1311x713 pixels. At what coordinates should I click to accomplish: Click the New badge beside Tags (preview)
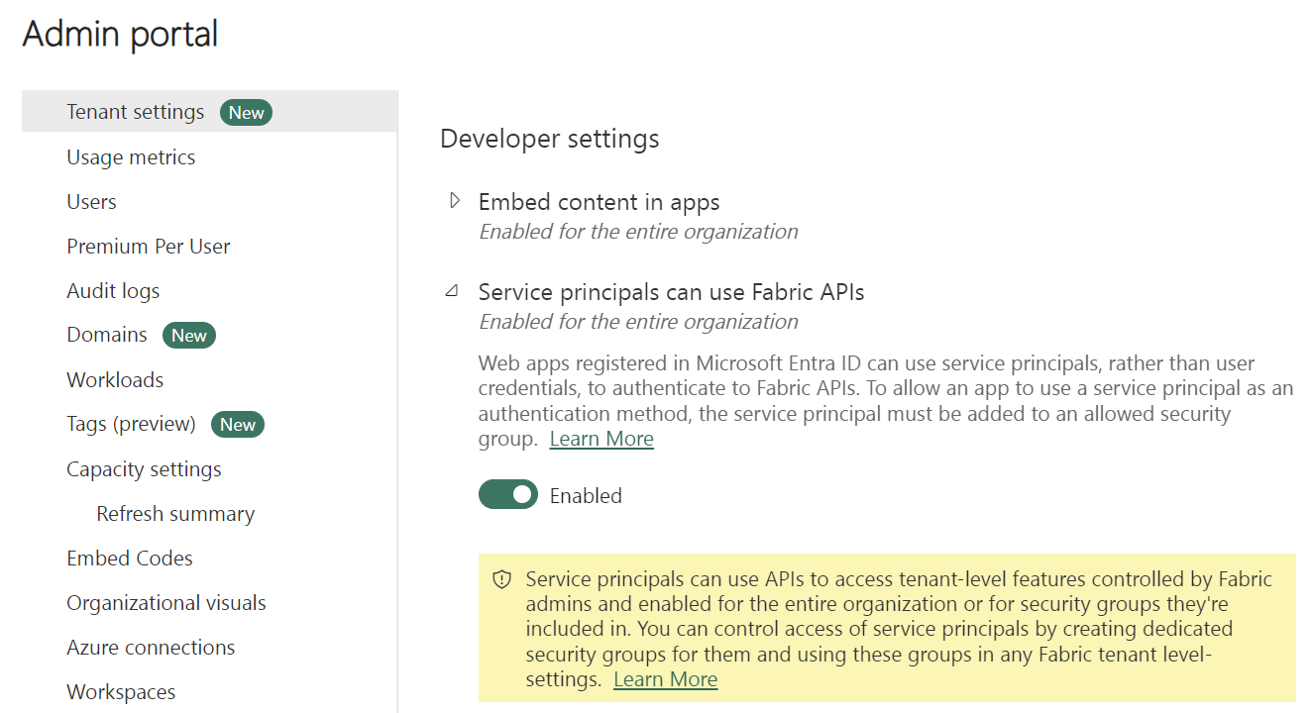238,424
